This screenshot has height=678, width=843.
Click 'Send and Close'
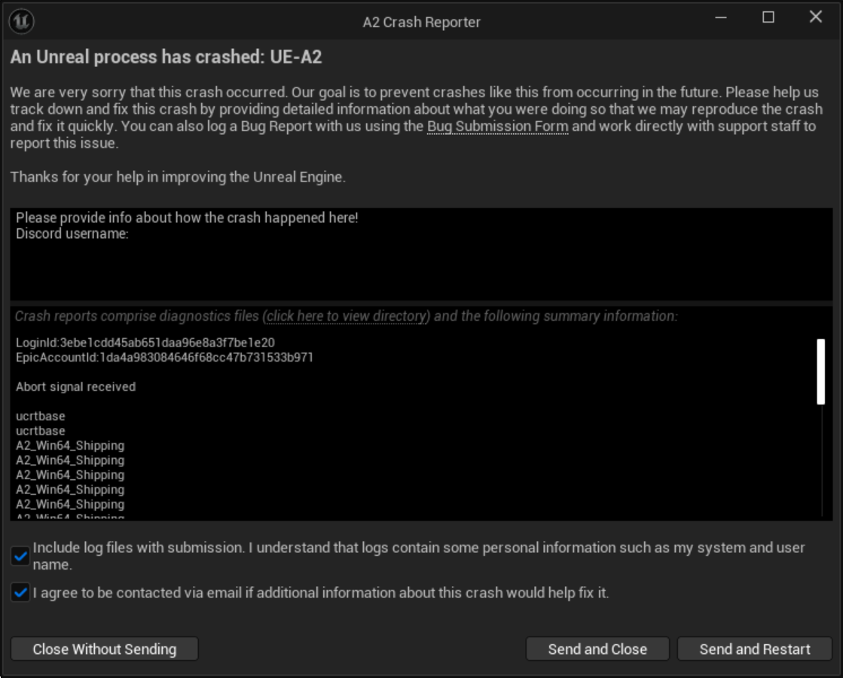click(597, 649)
